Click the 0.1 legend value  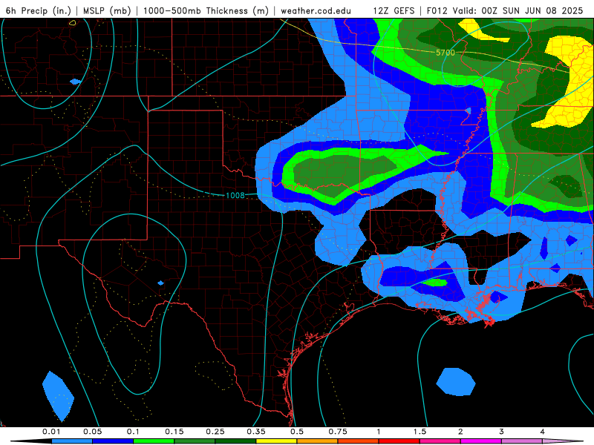coord(133,432)
